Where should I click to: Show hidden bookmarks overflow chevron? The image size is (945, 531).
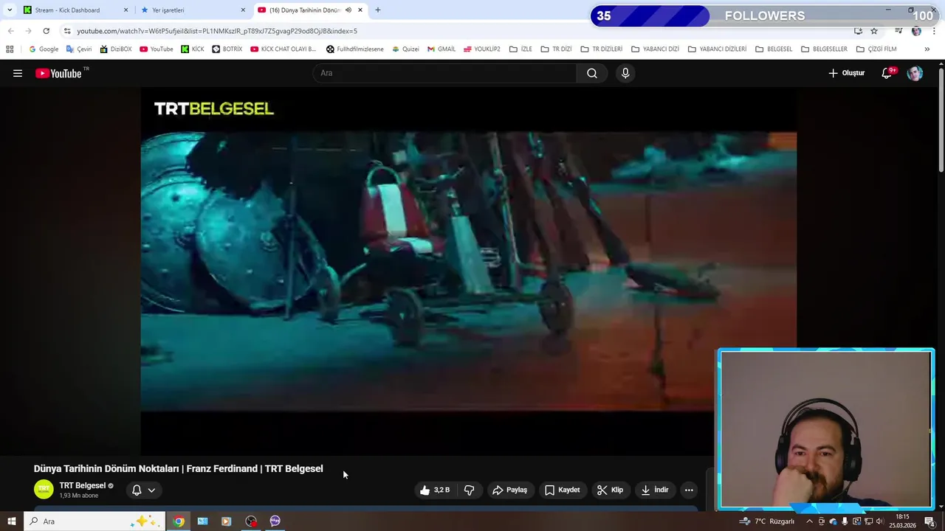(x=927, y=49)
